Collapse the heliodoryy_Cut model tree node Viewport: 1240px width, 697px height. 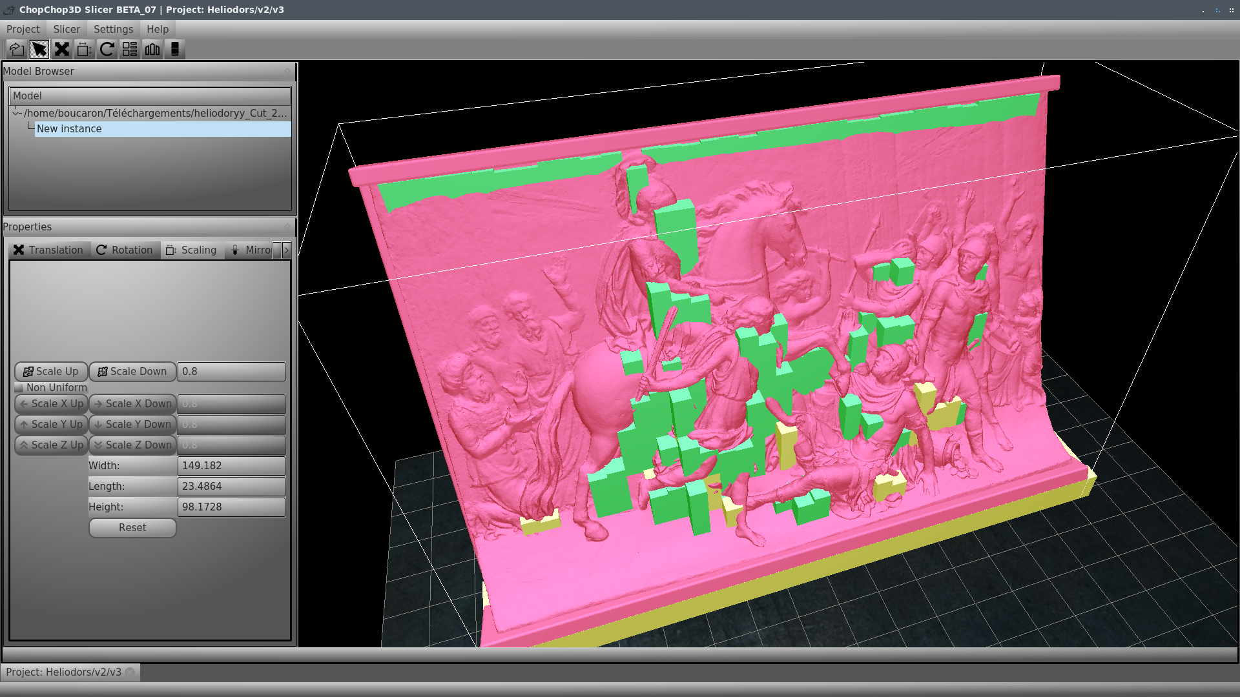point(17,113)
